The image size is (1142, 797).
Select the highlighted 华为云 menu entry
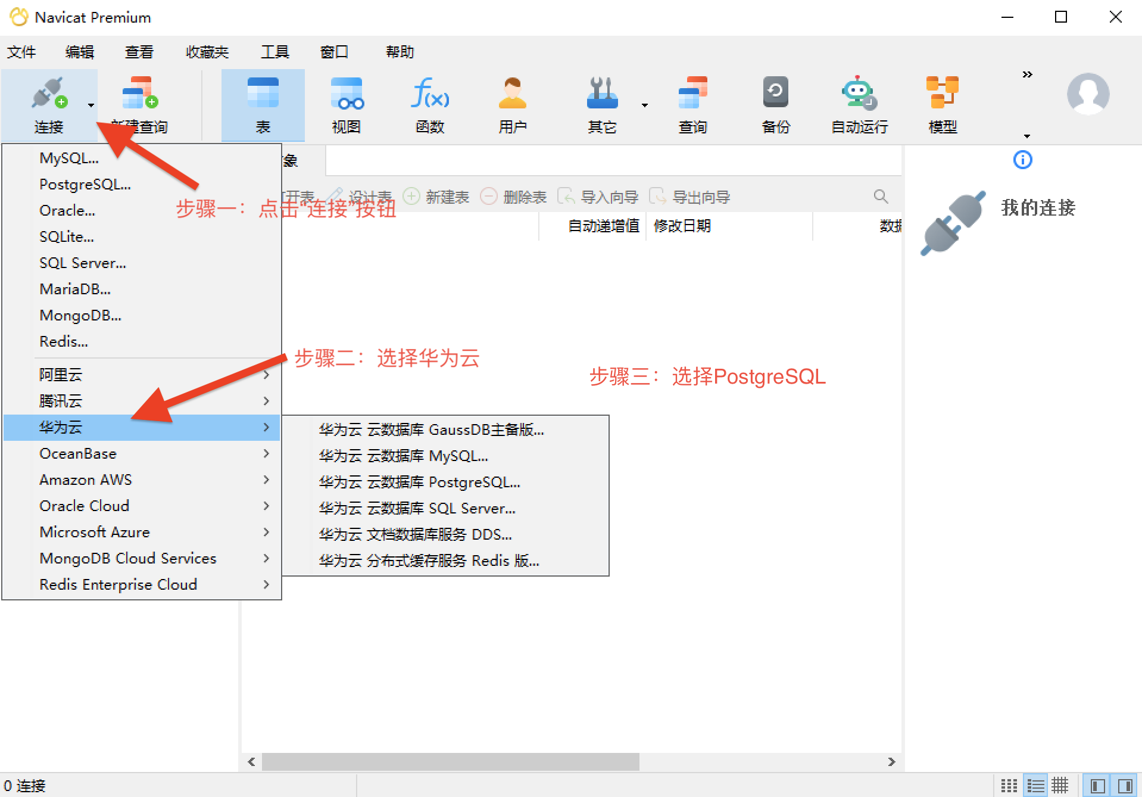[x=142, y=427]
